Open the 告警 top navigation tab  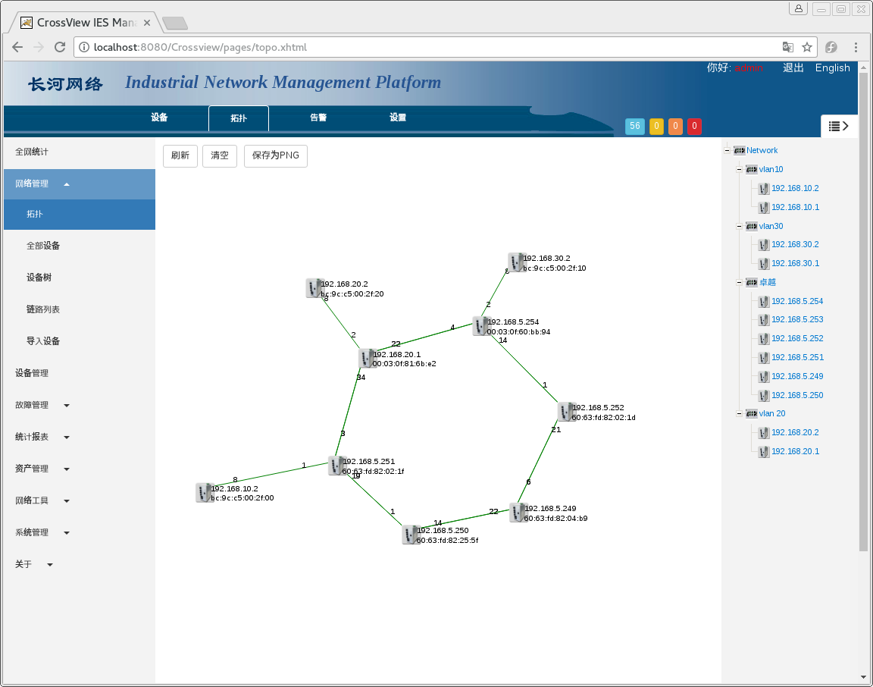318,118
